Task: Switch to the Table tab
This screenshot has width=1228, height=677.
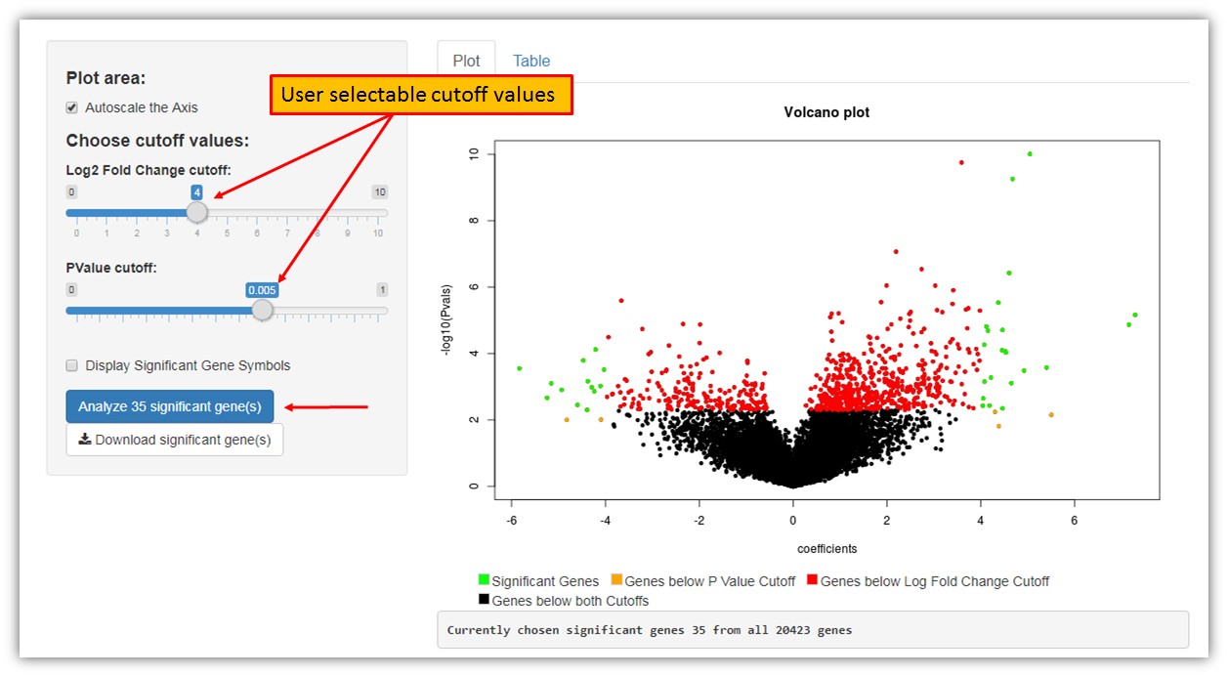Action: point(531,61)
